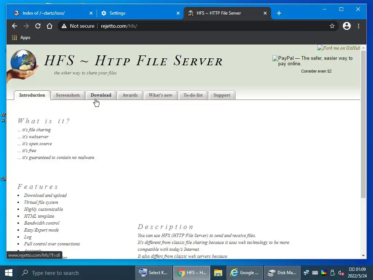The image size is (373, 280).
Task: Click the colorful display tray icon
Action: 324,273
